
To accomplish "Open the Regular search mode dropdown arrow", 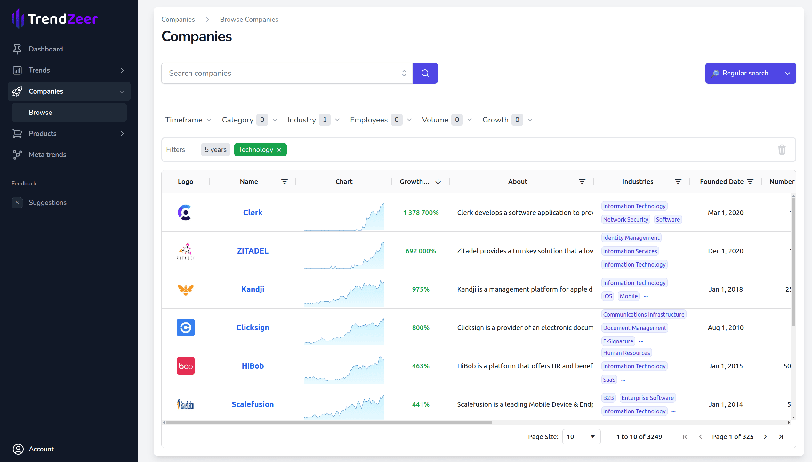I will point(787,73).
